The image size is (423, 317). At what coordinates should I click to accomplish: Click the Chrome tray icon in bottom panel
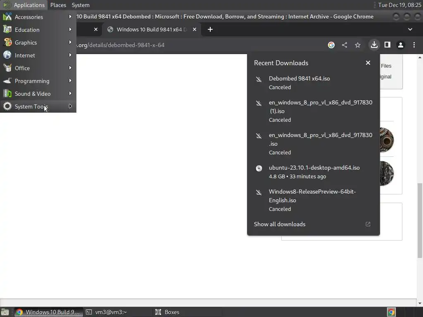[x=391, y=312]
